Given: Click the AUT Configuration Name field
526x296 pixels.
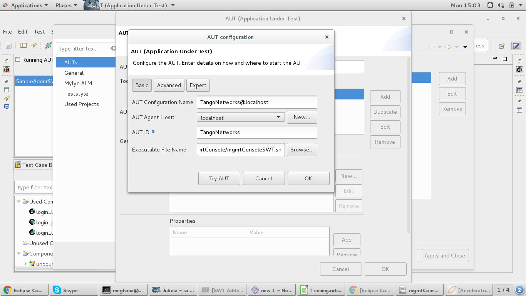Looking at the screenshot, I should click(257, 102).
